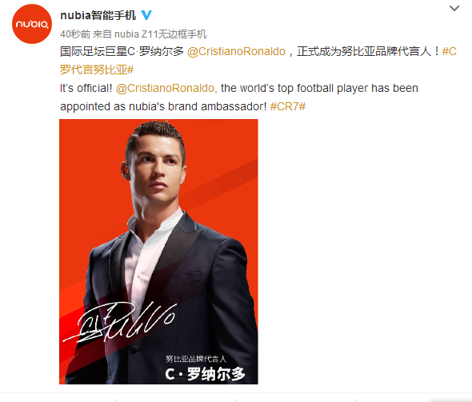Open @CristianoRonaldo mention in Chinese sentence

[236, 51]
